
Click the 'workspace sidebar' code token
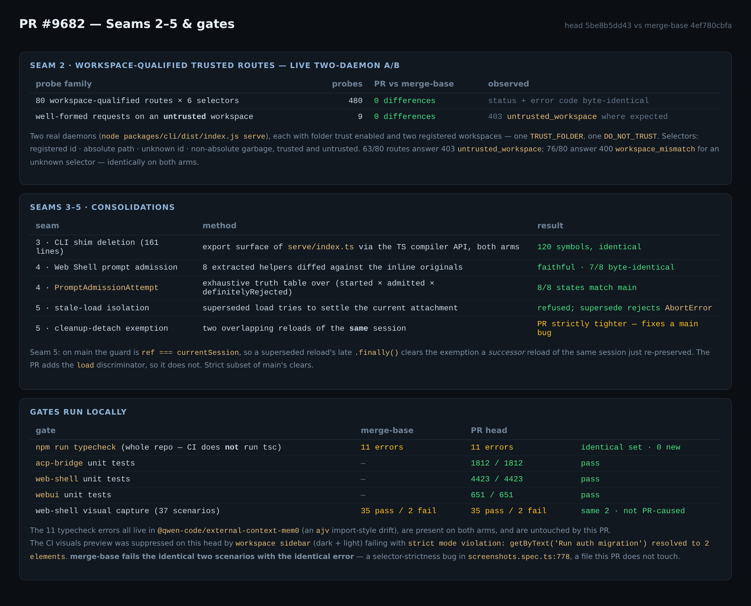click(273, 543)
